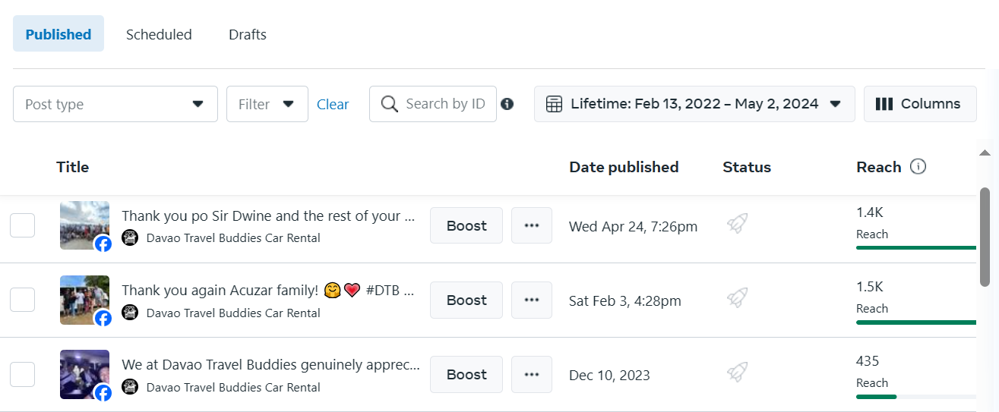Switch to the Scheduled tab
Viewport: 999px width, 412px height.
[x=159, y=34]
